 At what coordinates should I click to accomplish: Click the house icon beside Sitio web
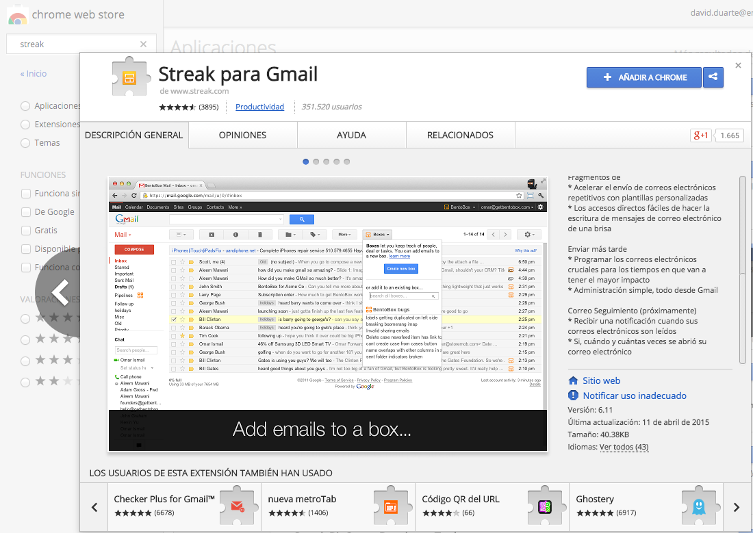pos(573,380)
